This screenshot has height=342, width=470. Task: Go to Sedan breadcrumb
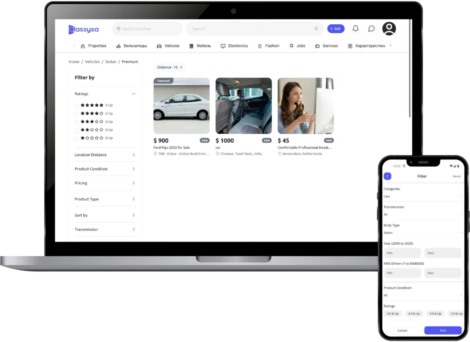(111, 62)
